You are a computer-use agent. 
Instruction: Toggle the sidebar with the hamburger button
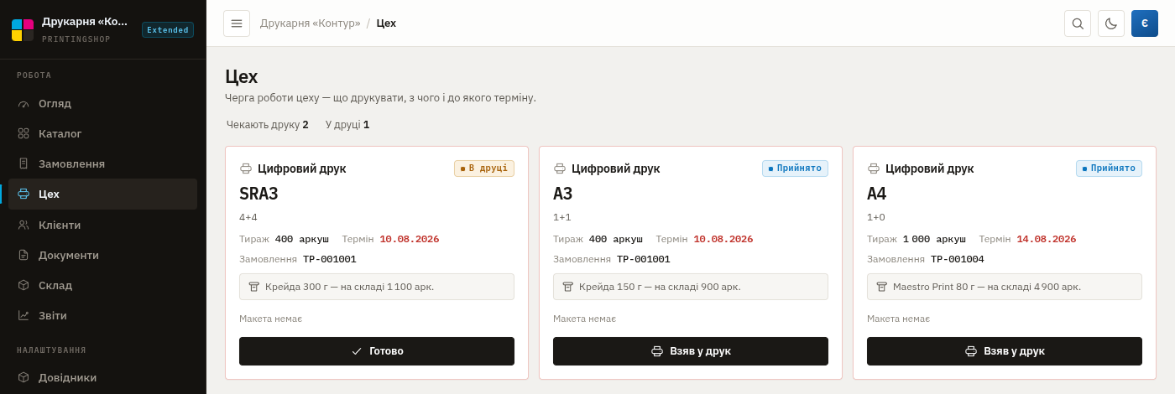[237, 23]
